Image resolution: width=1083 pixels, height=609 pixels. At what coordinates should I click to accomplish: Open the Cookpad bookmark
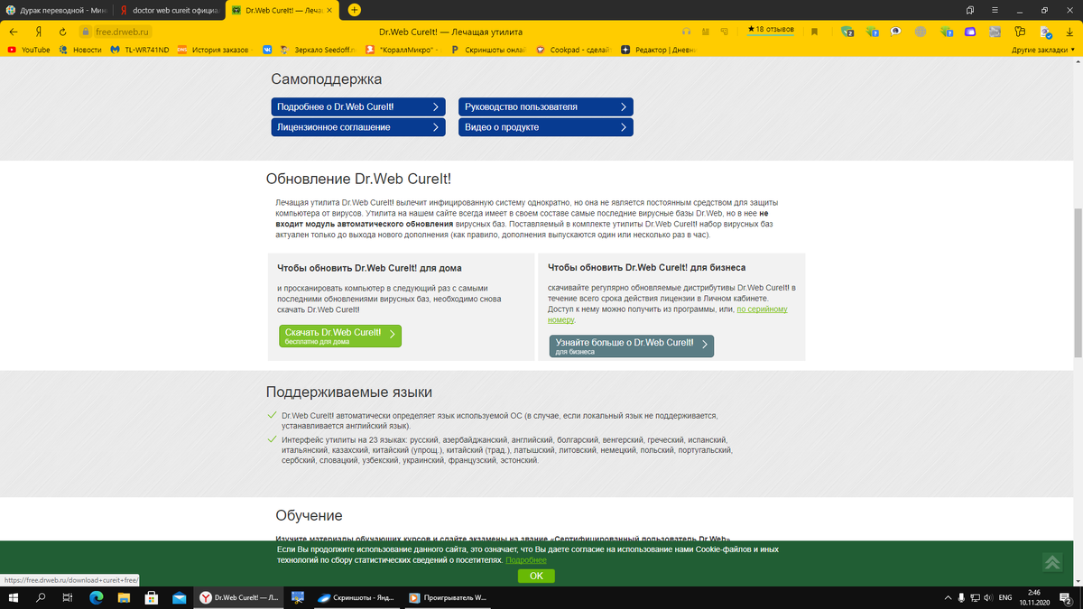pos(574,50)
